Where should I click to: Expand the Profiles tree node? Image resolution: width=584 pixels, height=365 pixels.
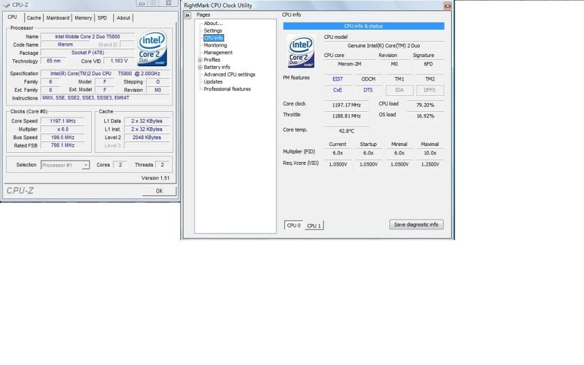click(x=200, y=60)
